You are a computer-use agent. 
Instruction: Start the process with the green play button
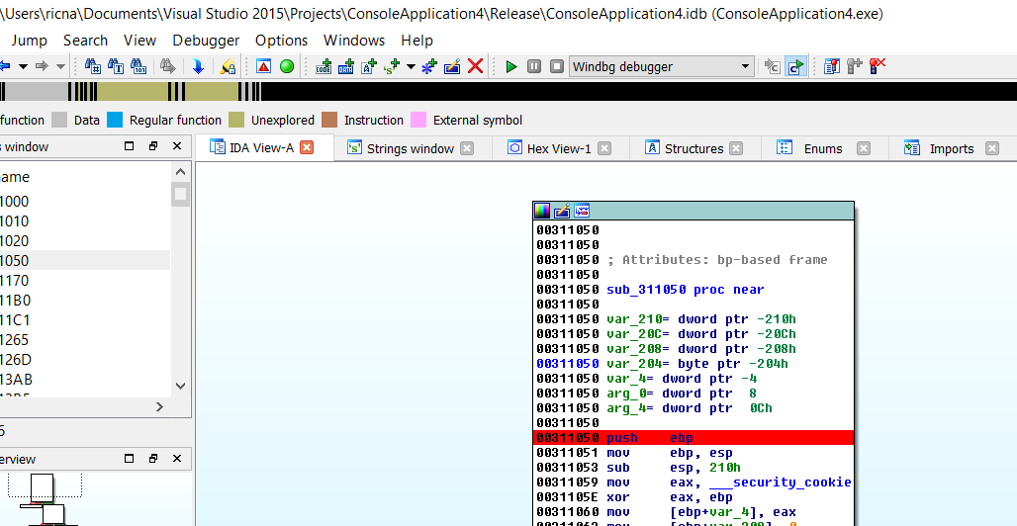511,66
